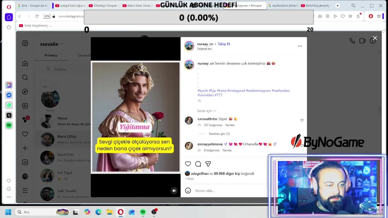
Task: Click the comment bubble icon under post
Action: (x=198, y=164)
